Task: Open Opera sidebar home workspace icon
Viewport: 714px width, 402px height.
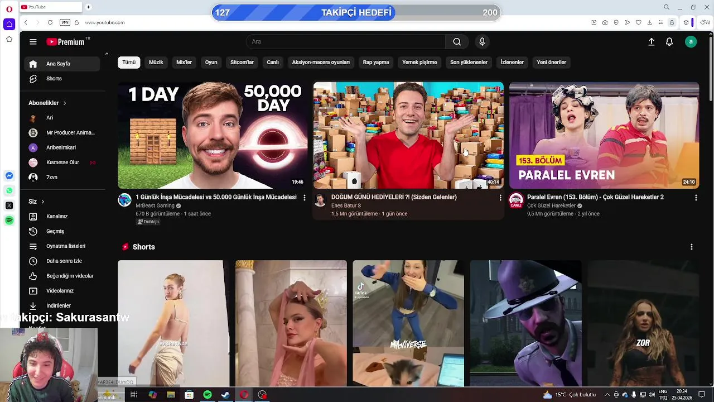Action: tap(9, 24)
